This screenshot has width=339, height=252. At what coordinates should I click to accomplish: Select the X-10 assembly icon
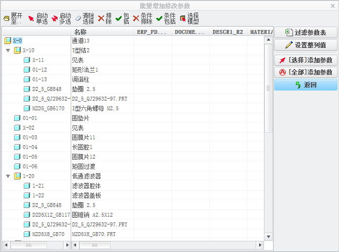pos(17,50)
